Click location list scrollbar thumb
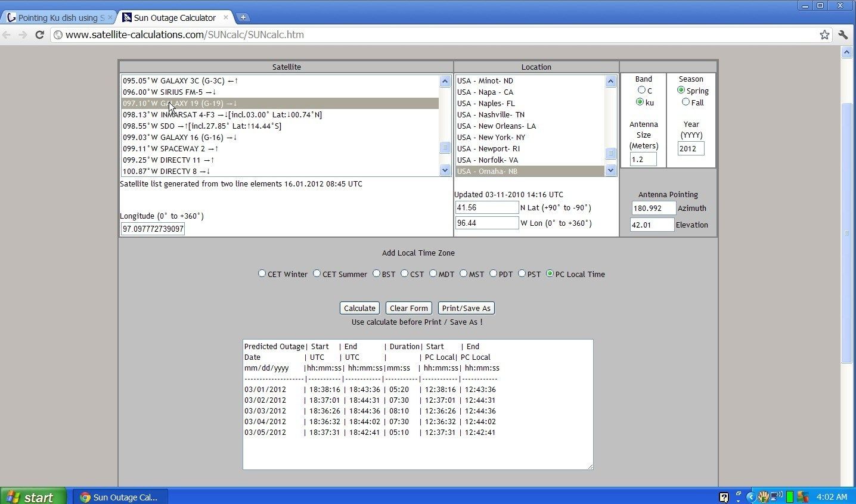This screenshot has height=504, width=856. tap(610, 153)
